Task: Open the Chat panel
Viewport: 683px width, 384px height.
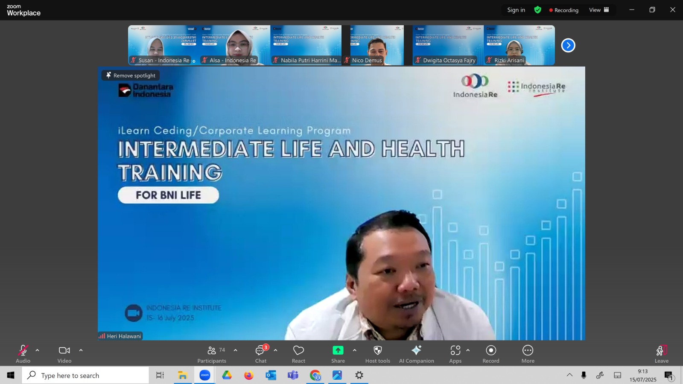Action: tap(261, 354)
